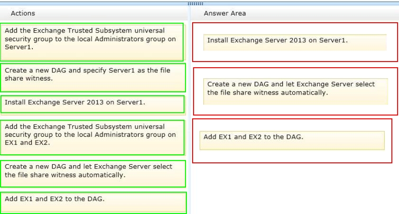399x214 pixels.
Task: Select 'Create a new DAG and specify Server1' action
Action: (x=93, y=78)
